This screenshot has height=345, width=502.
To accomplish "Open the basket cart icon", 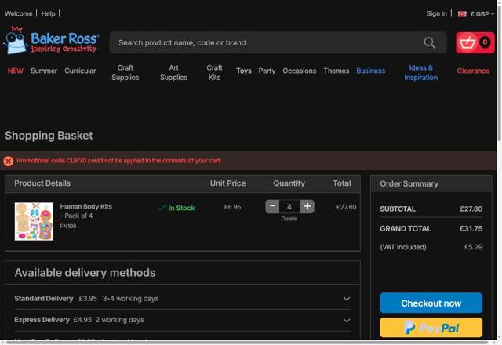I will pos(475,42).
